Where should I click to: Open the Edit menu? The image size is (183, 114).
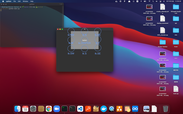(x=19, y=1)
